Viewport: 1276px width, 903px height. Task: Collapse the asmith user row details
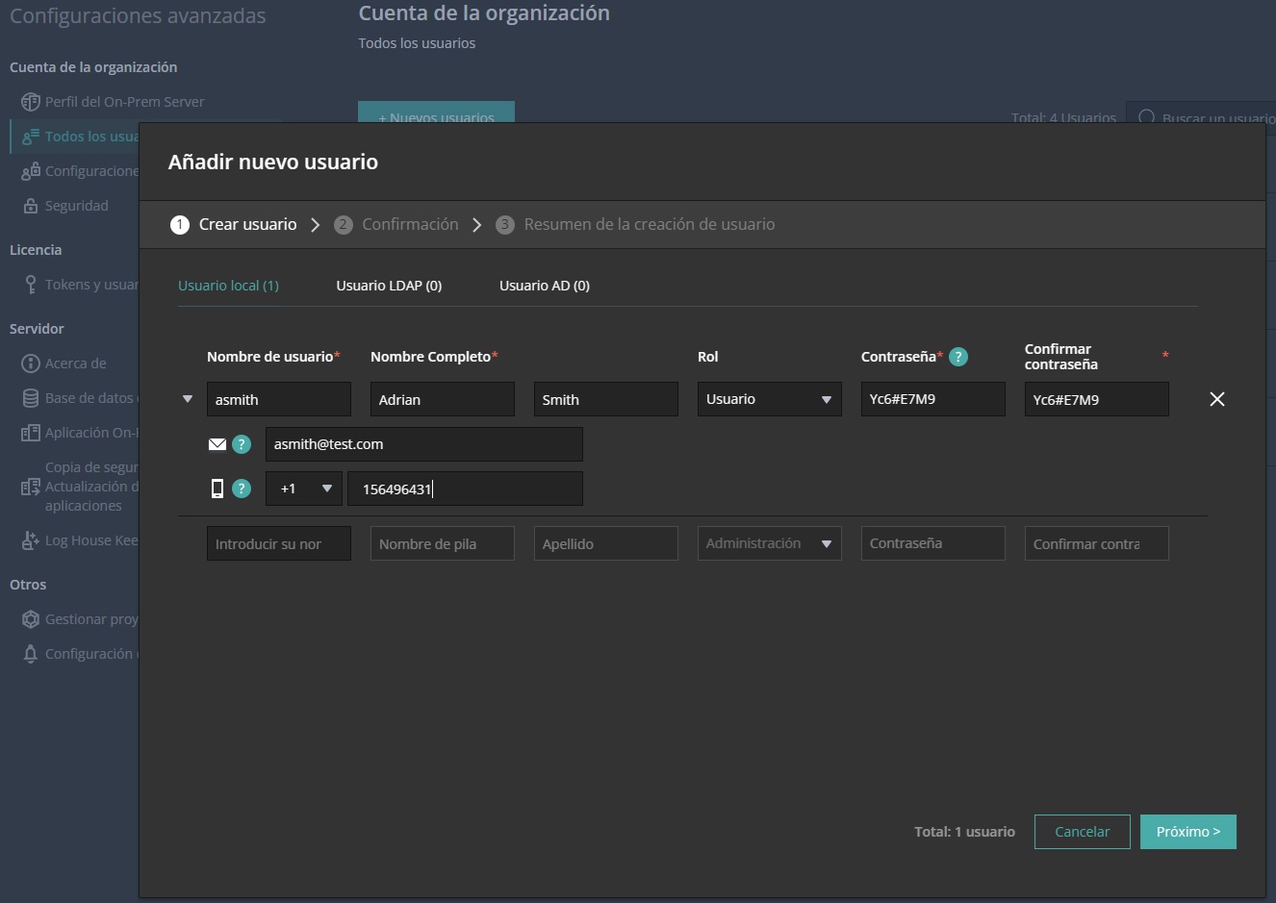pos(188,399)
